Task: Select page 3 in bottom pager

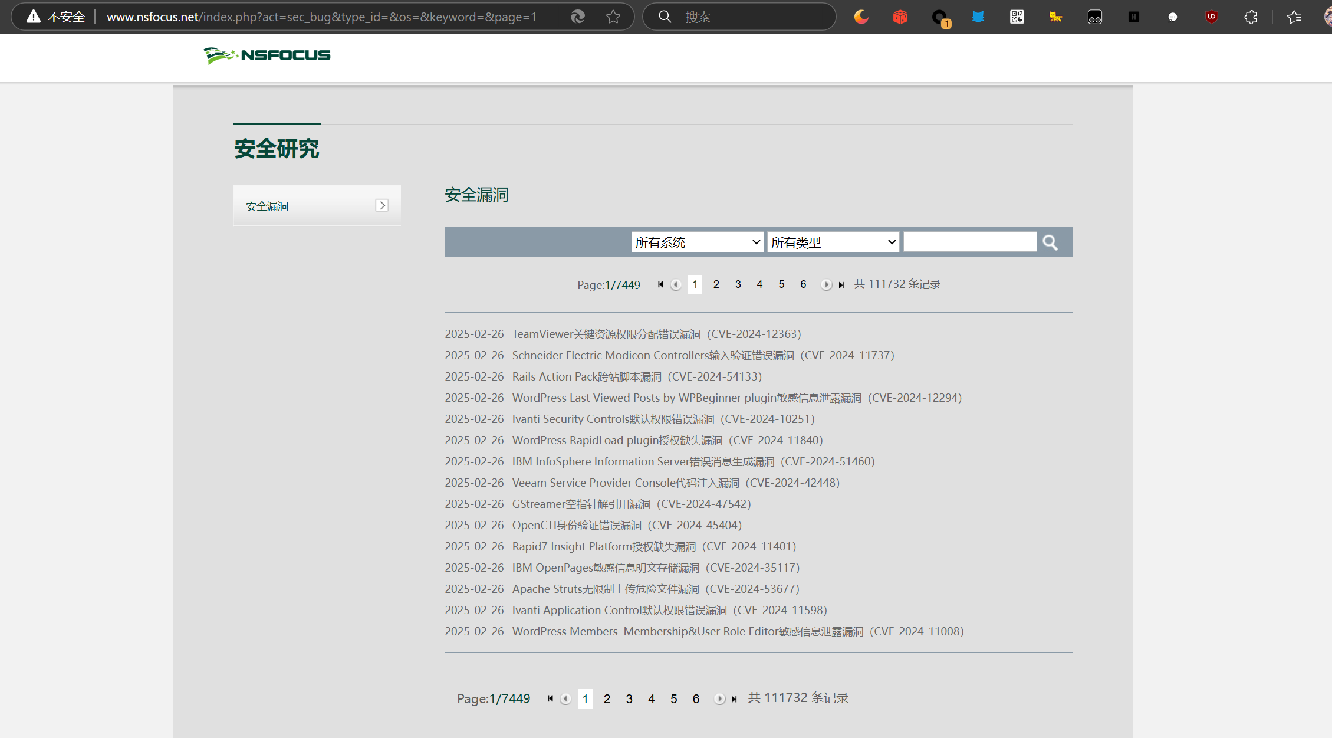Action: click(629, 698)
